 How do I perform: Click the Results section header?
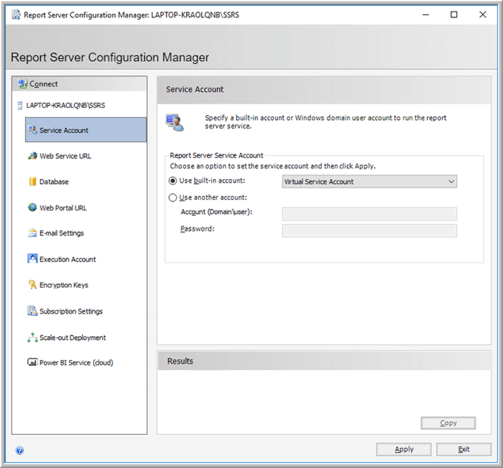point(324,361)
